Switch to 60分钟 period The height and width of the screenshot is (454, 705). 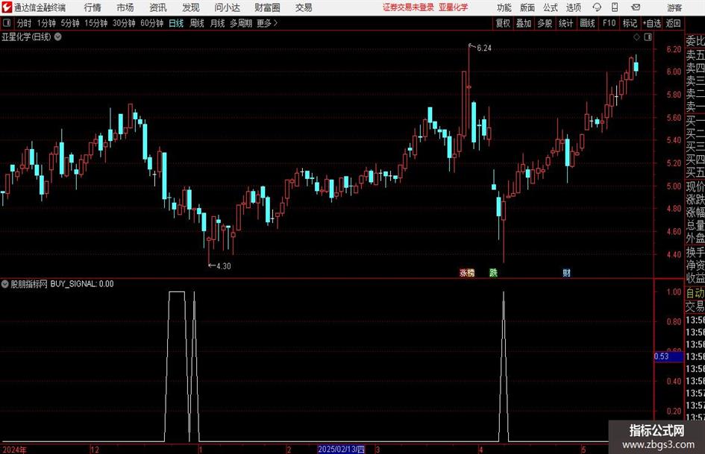tap(152, 23)
